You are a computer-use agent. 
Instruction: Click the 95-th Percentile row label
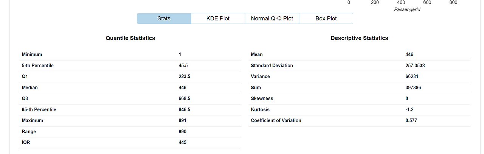click(39, 109)
